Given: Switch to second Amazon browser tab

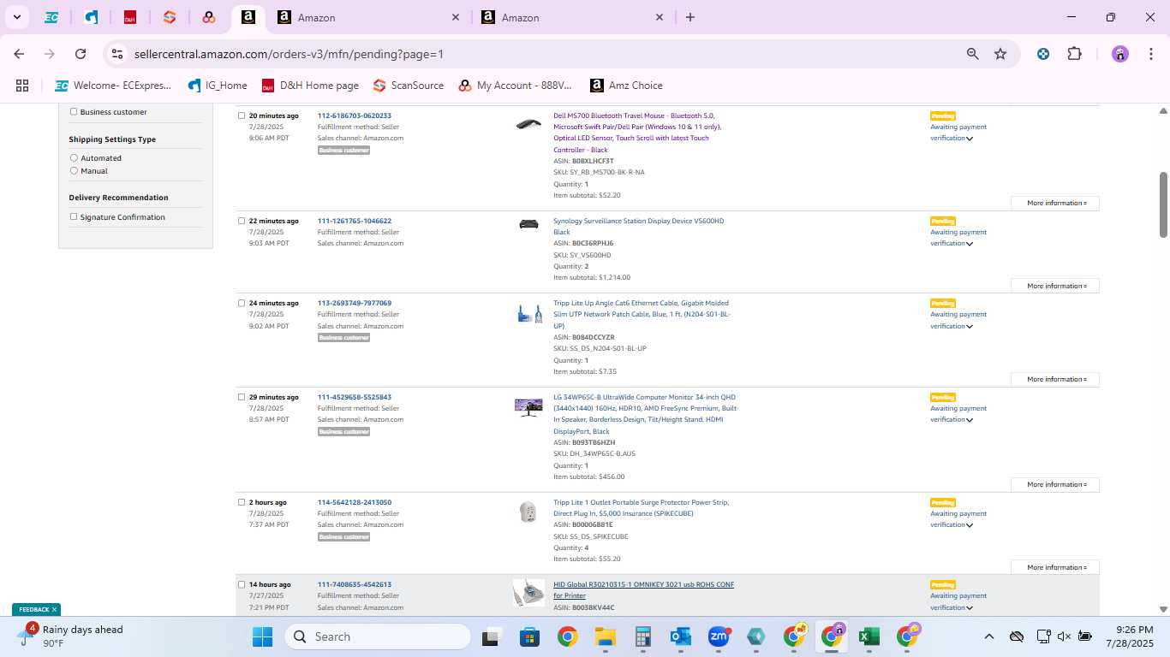Looking at the screenshot, I should pyautogui.click(x=571, y=17).
